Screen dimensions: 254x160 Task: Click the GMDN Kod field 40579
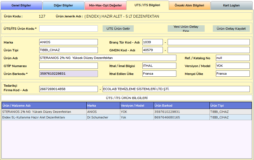(153, 50)
